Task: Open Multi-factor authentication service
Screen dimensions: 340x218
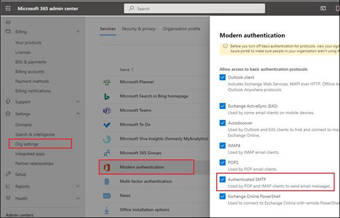Action: (x=145, y=181)
